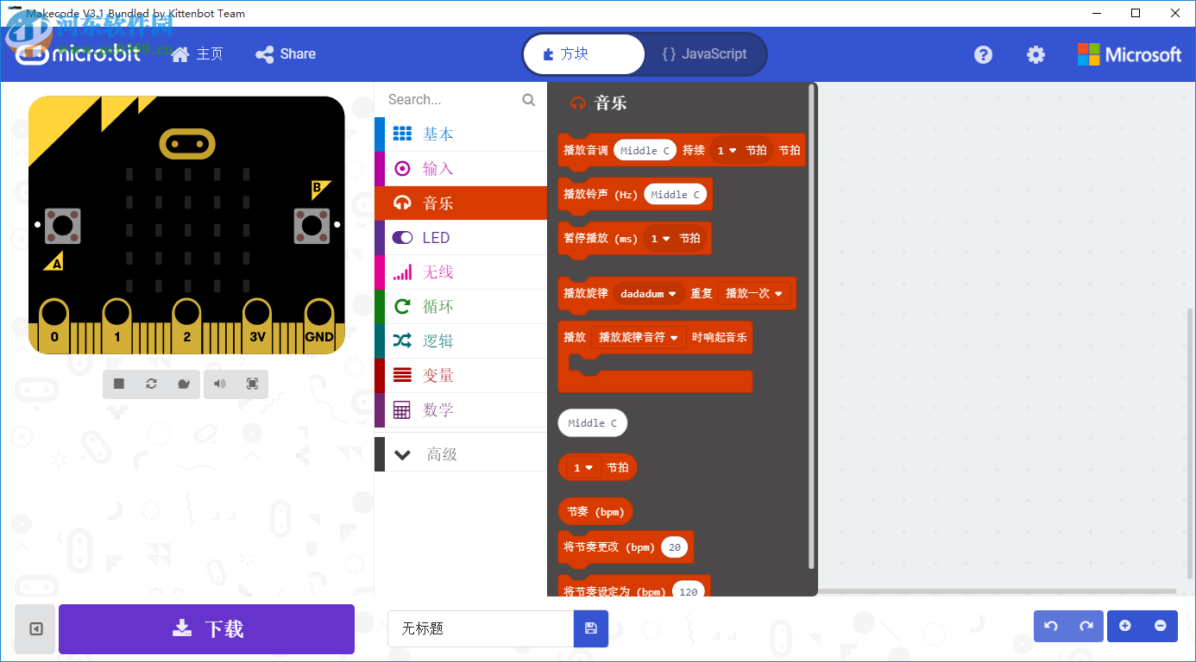Switch to the JavaScript editor tab
The height and width of the screenshot is (662, 1196).
pos(706,53)
